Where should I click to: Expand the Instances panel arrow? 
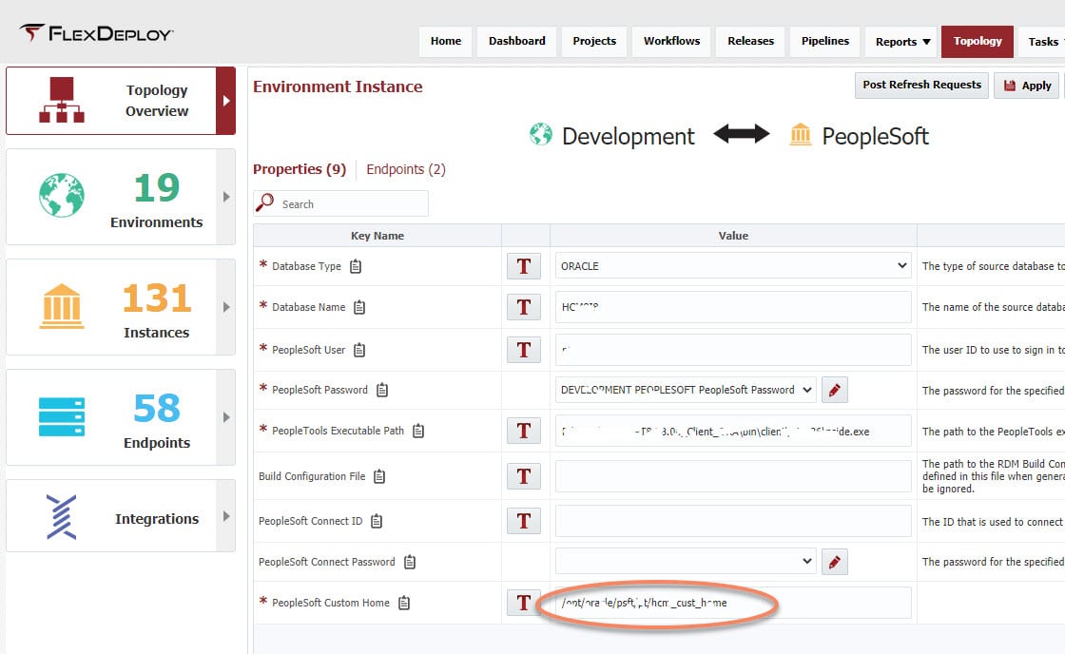tap(226, 307)
